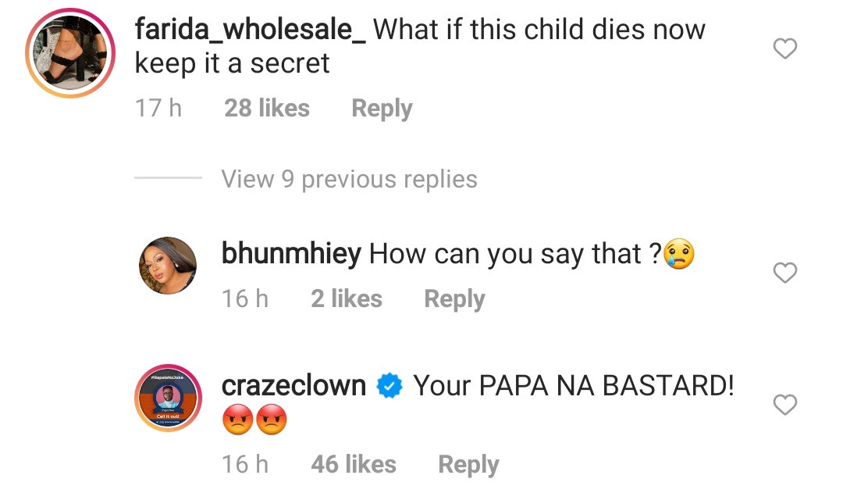Reply to farida_wholesale_'s comment
Image resolution: width=843 pixels, height=486 pixels.
382,108
